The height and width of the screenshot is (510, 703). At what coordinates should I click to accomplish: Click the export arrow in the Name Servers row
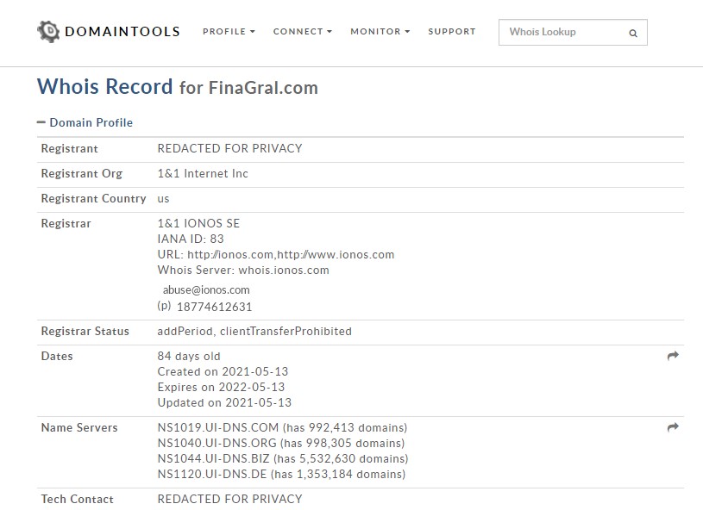(x=671, y=426)
